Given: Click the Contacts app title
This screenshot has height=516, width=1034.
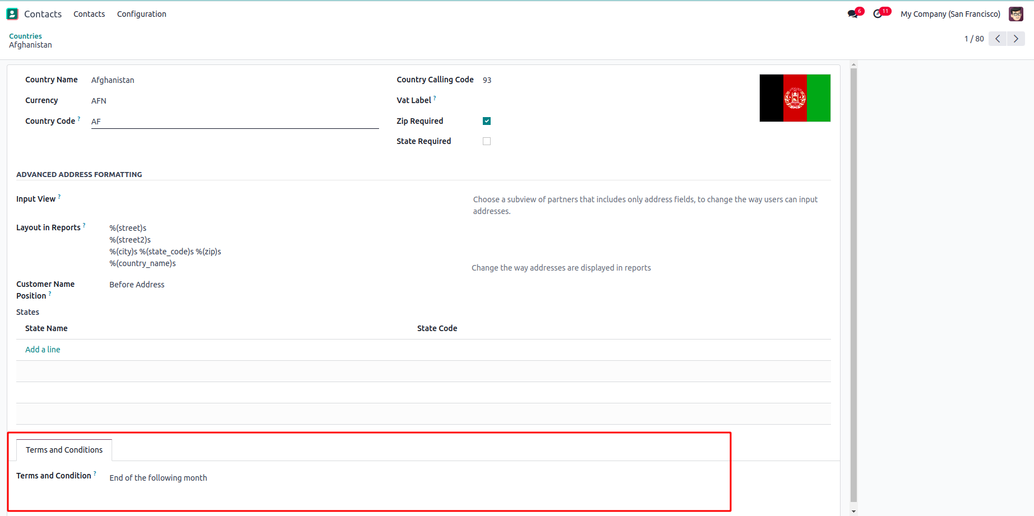Looking at the screenshot, I should click(x=43, y=14).
